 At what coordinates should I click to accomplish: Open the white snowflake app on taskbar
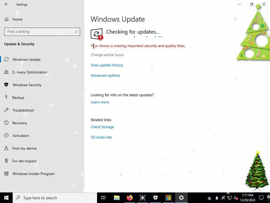(143, 198)
